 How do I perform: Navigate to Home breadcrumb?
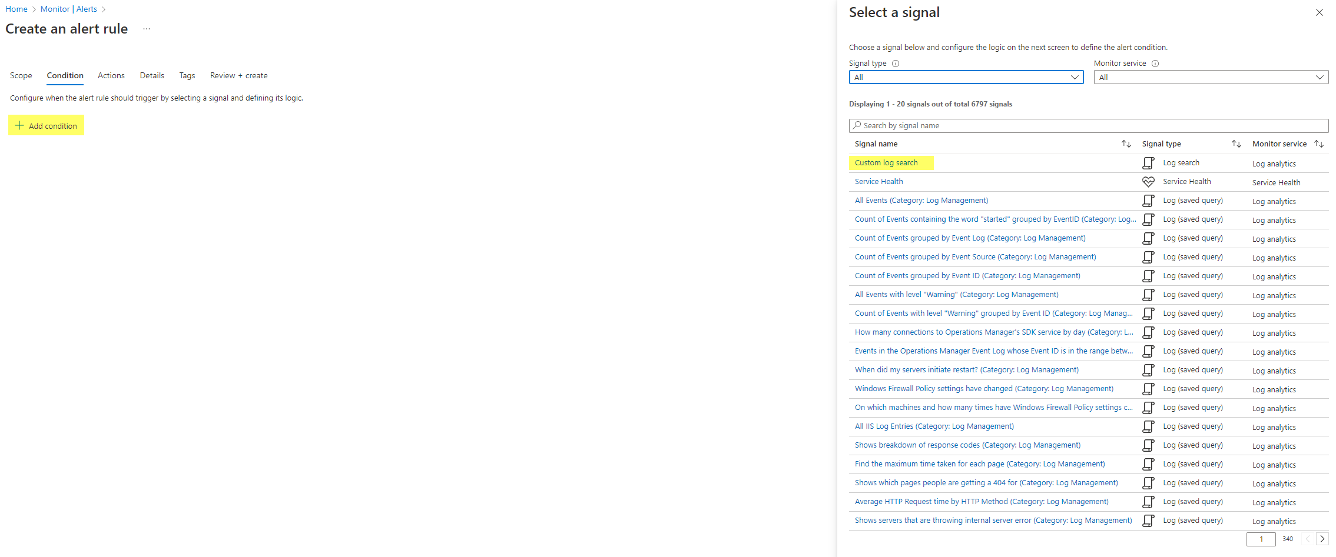[16, 9]
